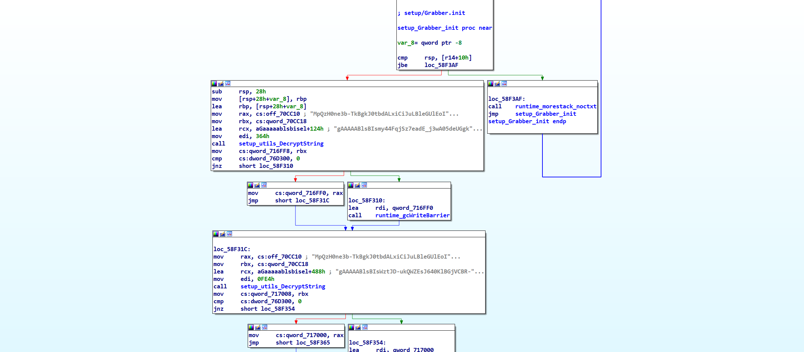The height and width of the screenshot is (352, 804).
Task: Click the color icon on the loc_58F354 node
Action: [351, 327]
